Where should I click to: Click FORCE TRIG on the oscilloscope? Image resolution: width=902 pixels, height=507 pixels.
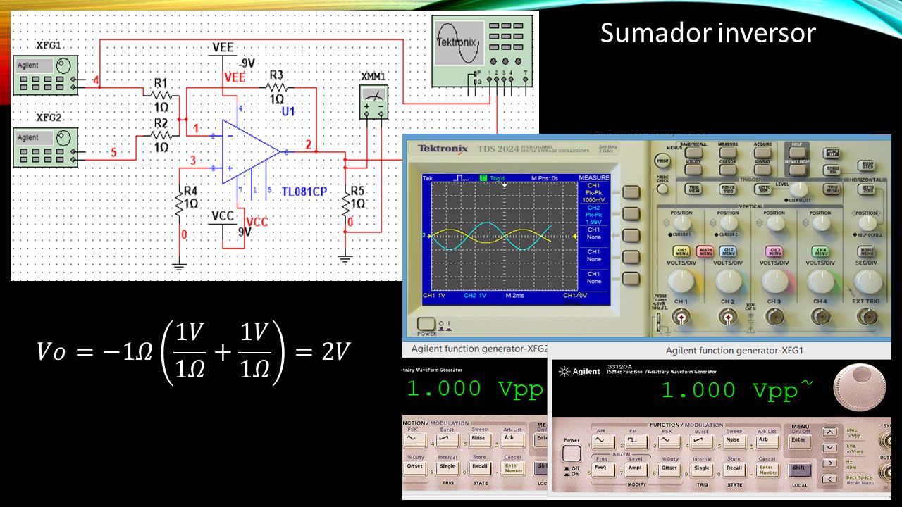(x=728, y=189)
